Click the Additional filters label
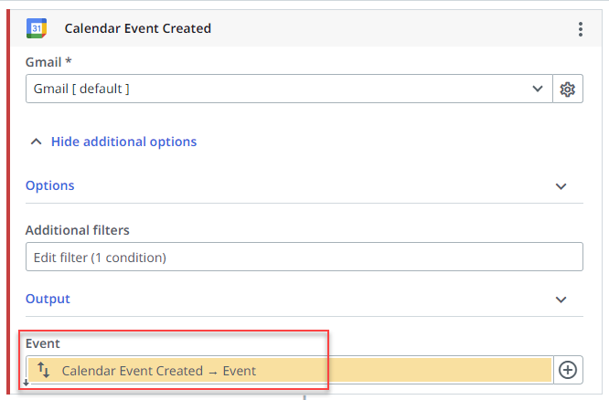 (x=78, y=230)
